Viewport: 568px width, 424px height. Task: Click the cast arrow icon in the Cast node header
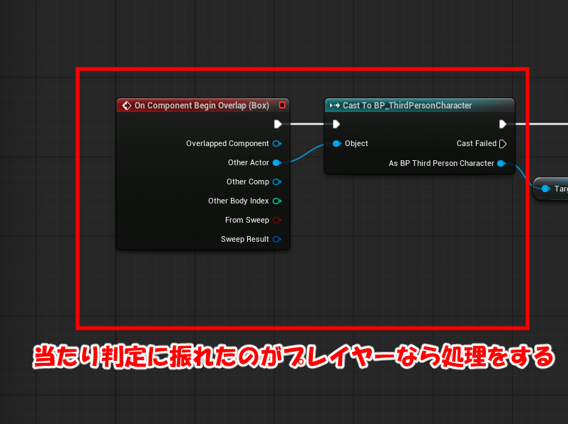pyautogui.click(x=335, y=106)
